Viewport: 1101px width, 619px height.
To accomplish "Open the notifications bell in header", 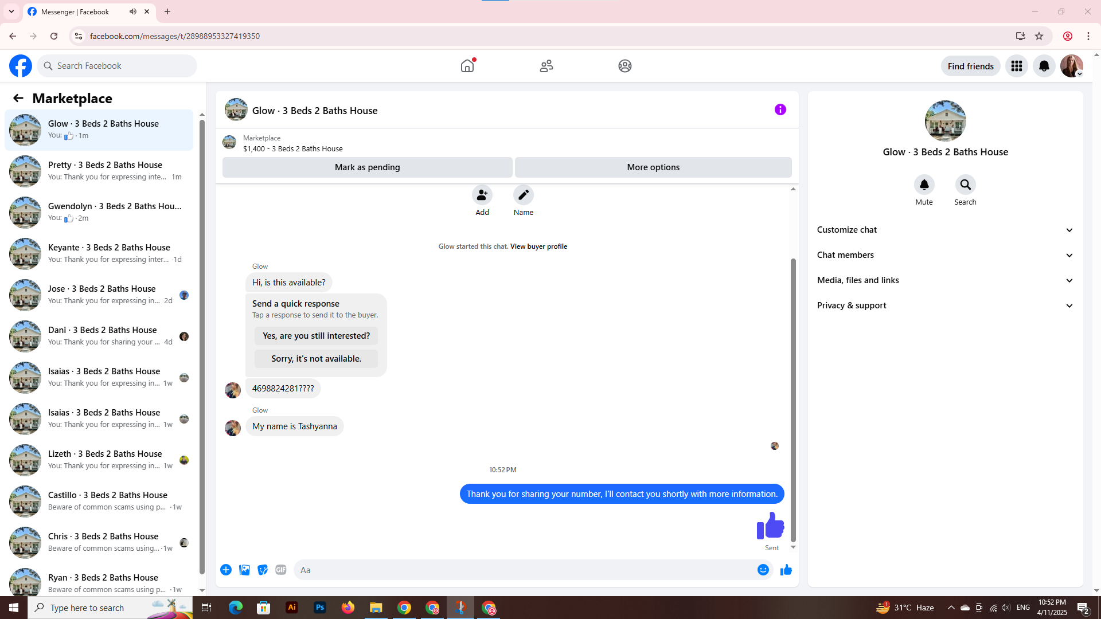I will point(1044,66).
